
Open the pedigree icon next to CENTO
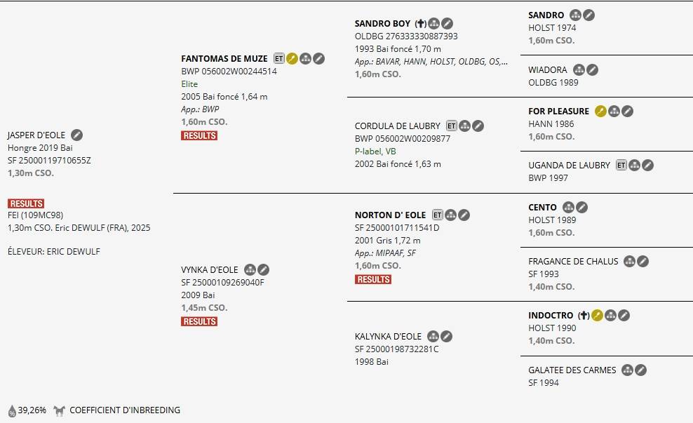(569, 207)
